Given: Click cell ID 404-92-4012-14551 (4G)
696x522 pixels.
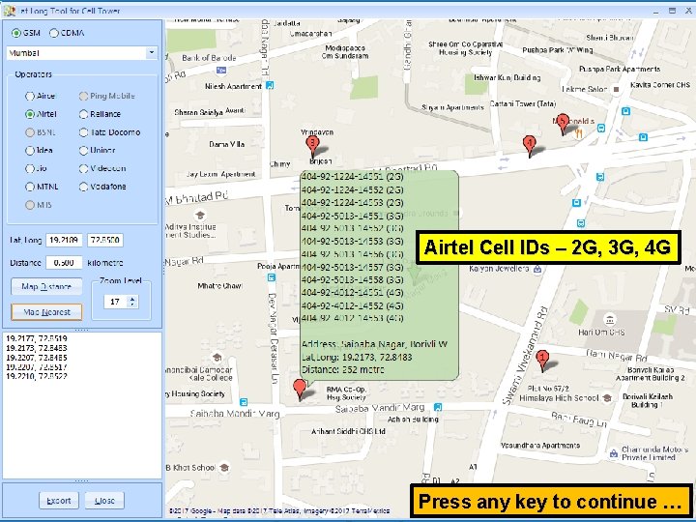Looking at the screenshot, I should (353, 293).
